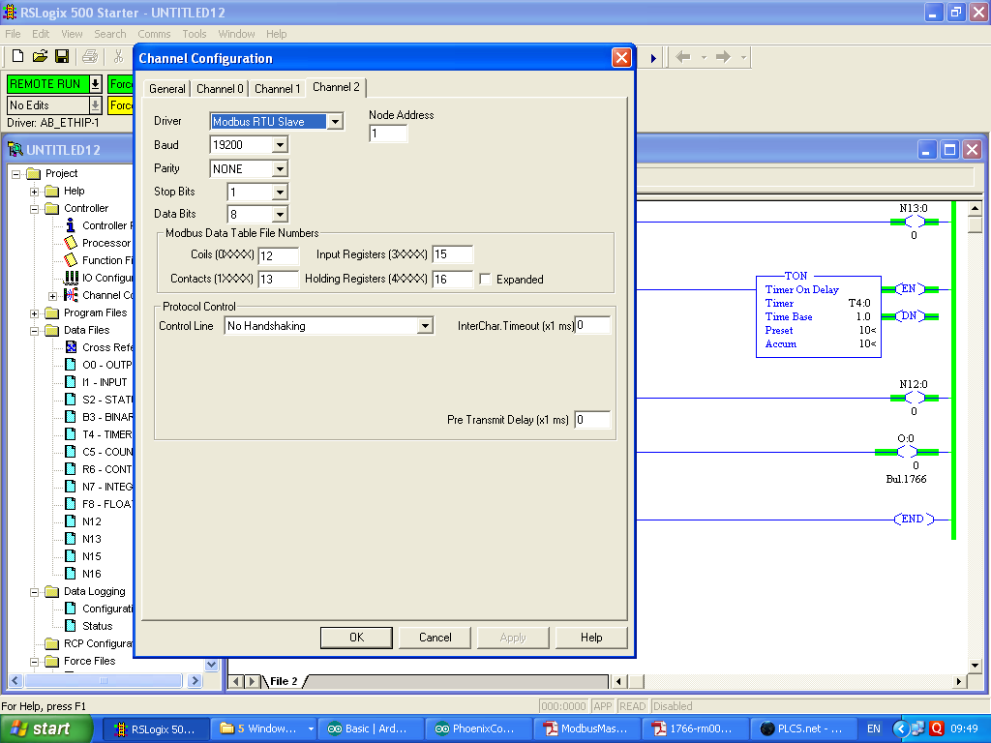Click the Pre Transmit Delay field

click(592, 420)
